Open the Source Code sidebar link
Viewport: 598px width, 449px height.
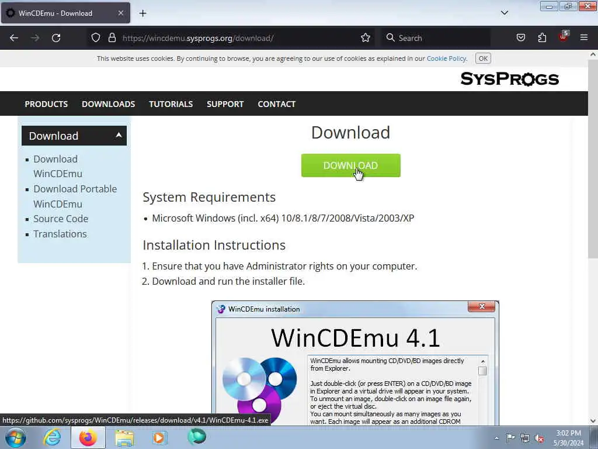[61, 219]
